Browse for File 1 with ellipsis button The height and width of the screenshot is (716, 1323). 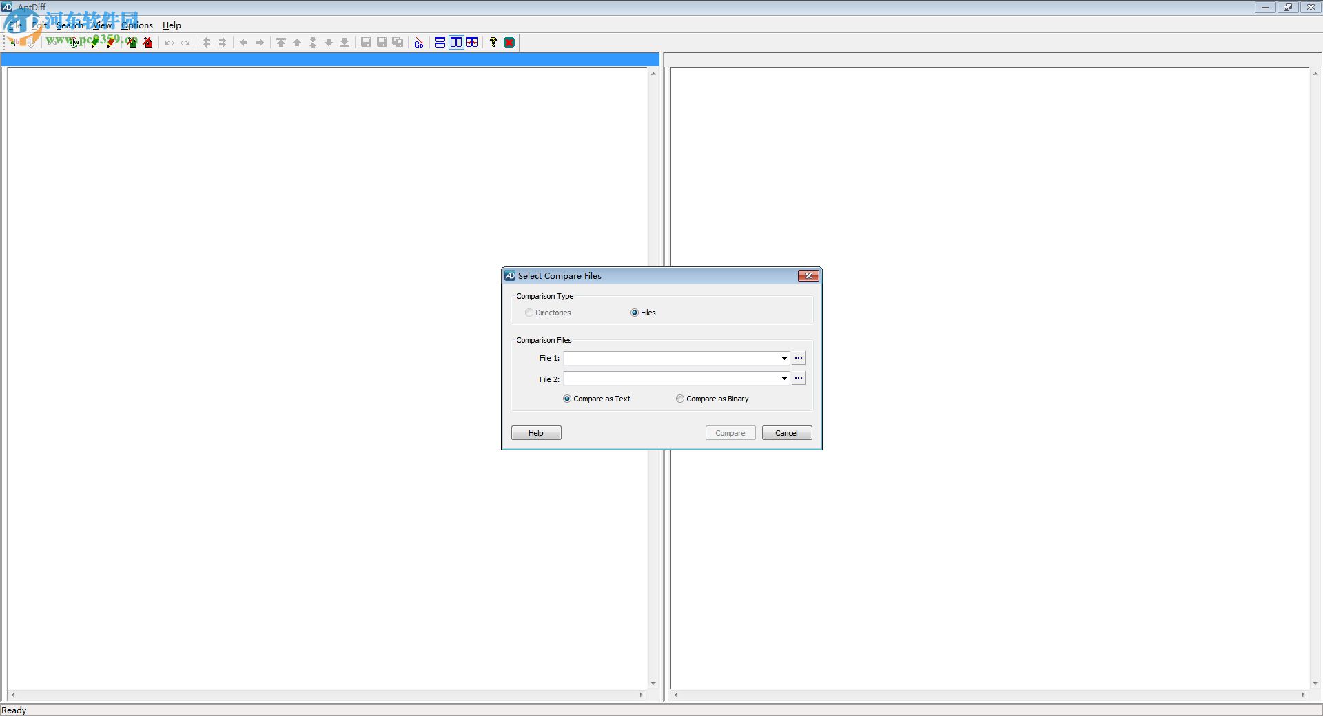799,358
